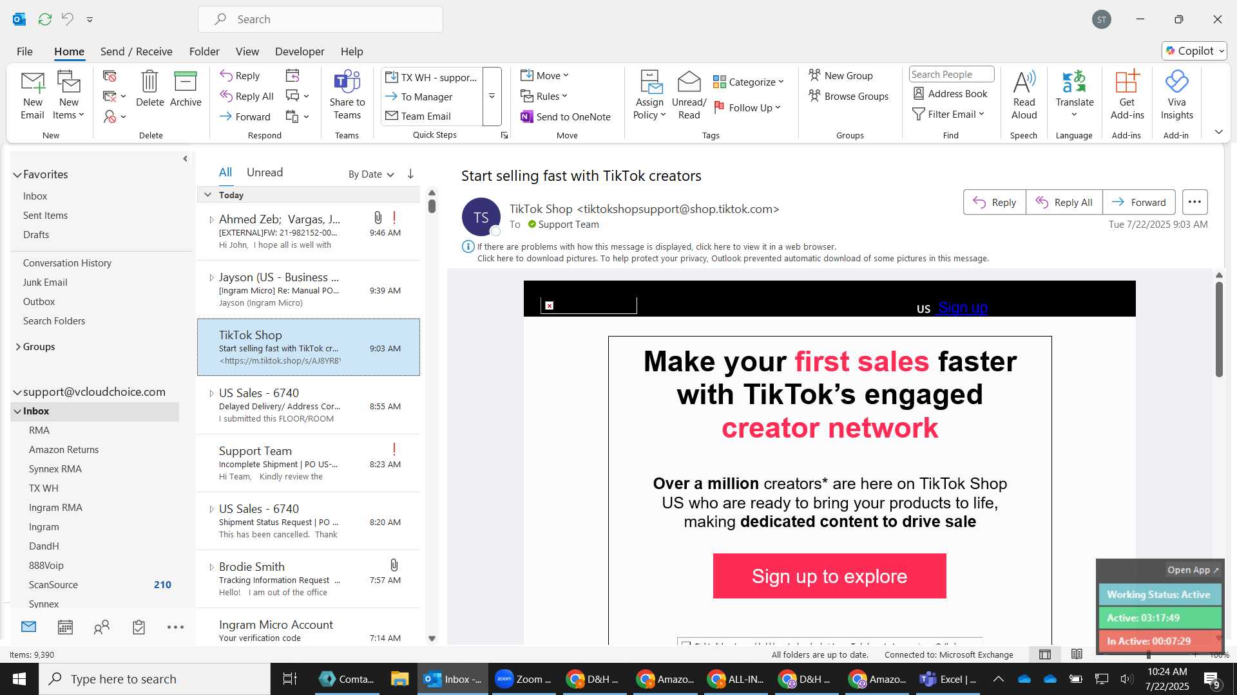Viewport: 1237px width, 695px height.
Task: Open People view from the navigation bar
Action: point(102,627)
